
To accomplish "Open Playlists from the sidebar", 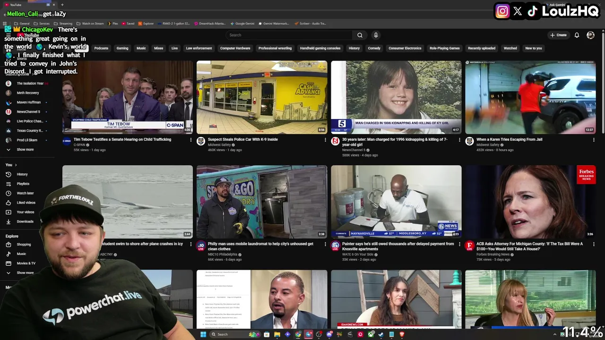I will (23, 184).
